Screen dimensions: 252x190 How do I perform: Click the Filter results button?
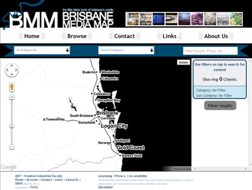pyautogui.click(x=220, y=106)
